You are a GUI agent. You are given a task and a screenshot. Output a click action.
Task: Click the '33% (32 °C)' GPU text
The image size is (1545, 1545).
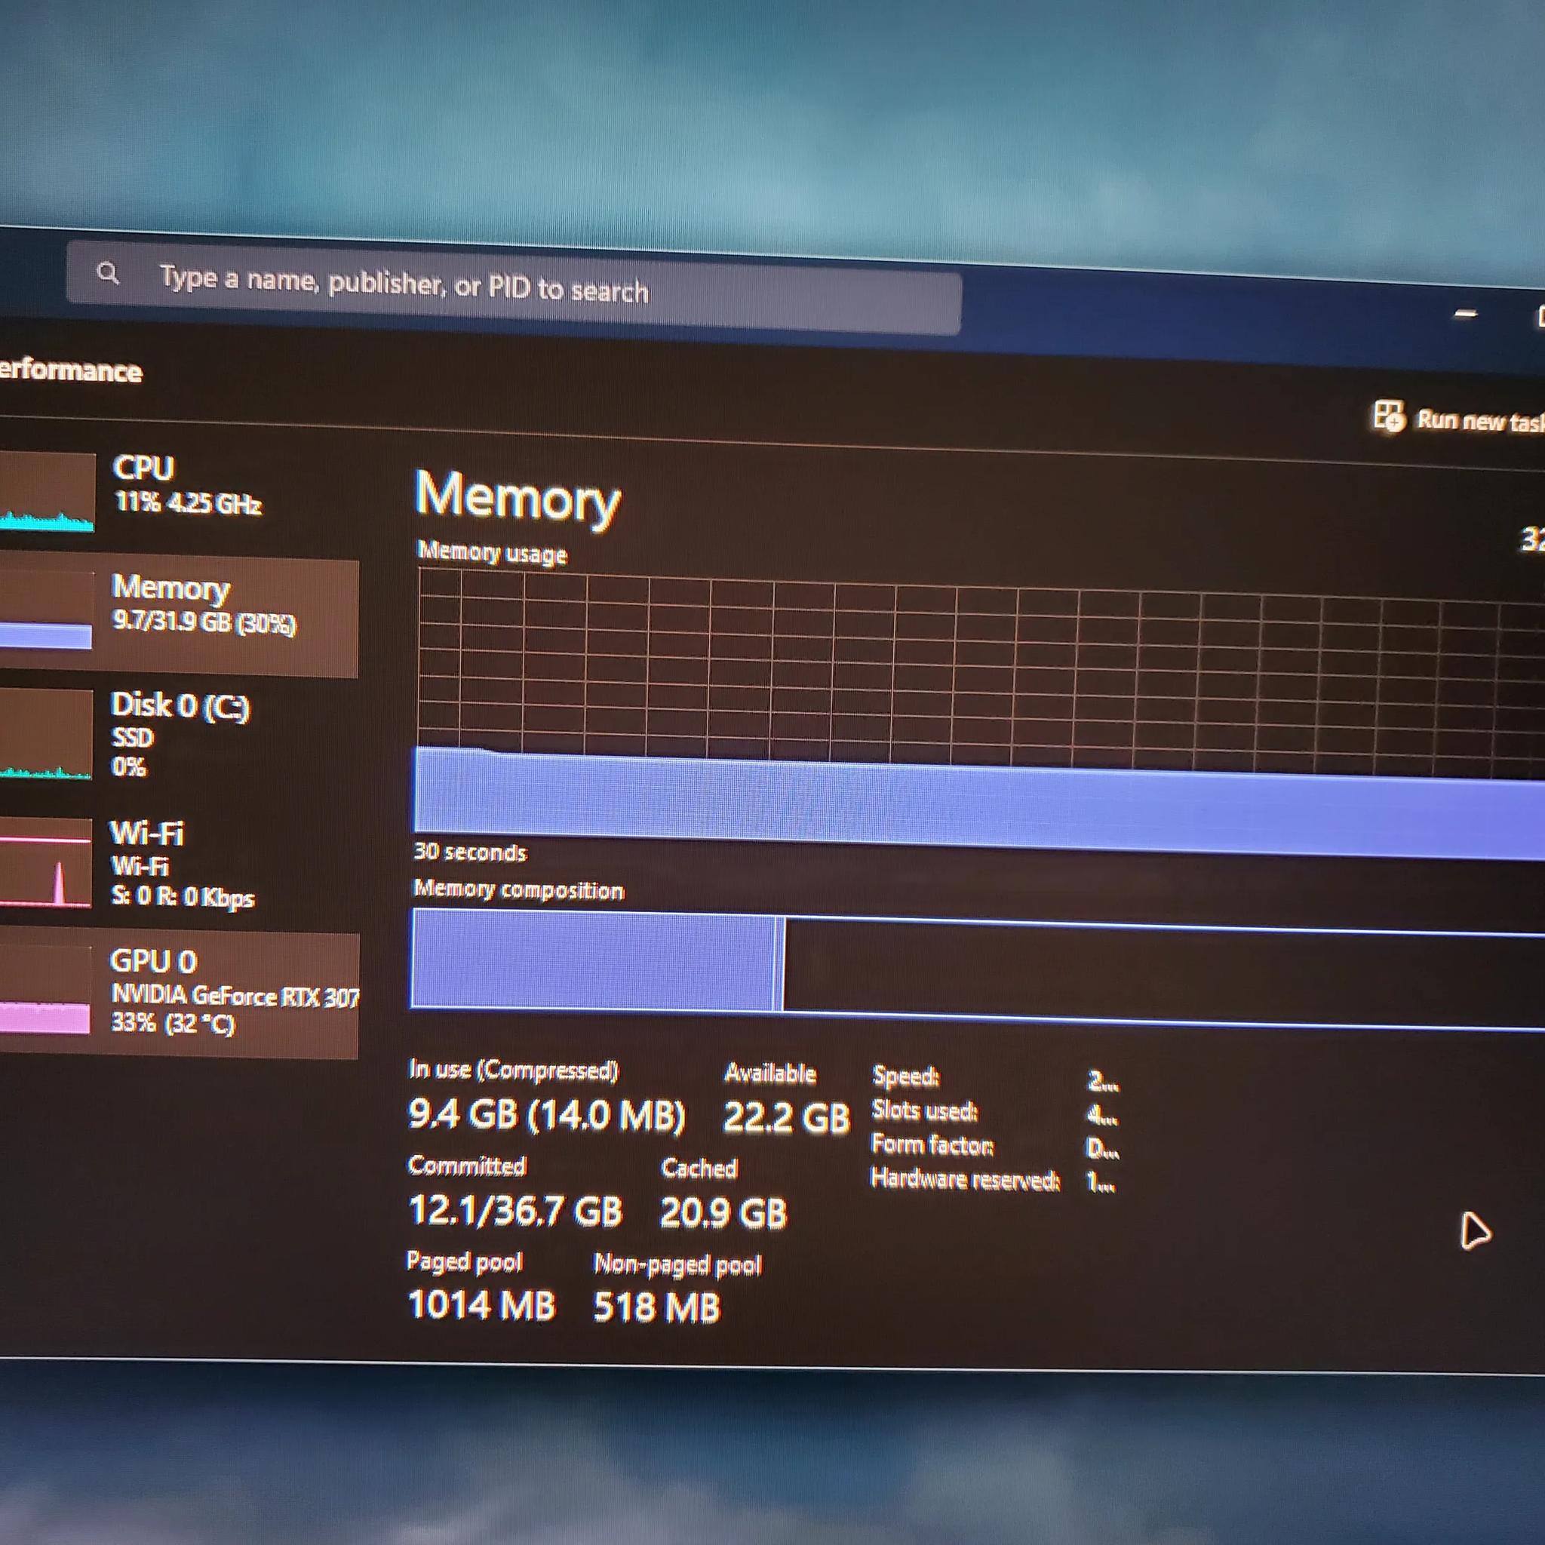point(173,1023)
